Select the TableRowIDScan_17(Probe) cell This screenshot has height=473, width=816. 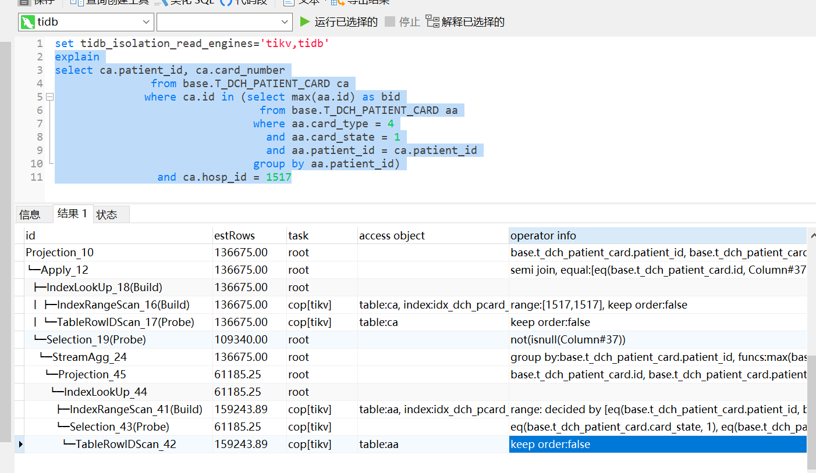tap(118, 322)
